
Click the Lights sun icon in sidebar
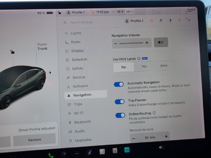click(66, 33)
